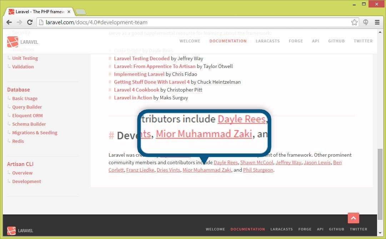
Task: Open Getting Stuff Done With Laravel 4
Action: pos(152,82)
